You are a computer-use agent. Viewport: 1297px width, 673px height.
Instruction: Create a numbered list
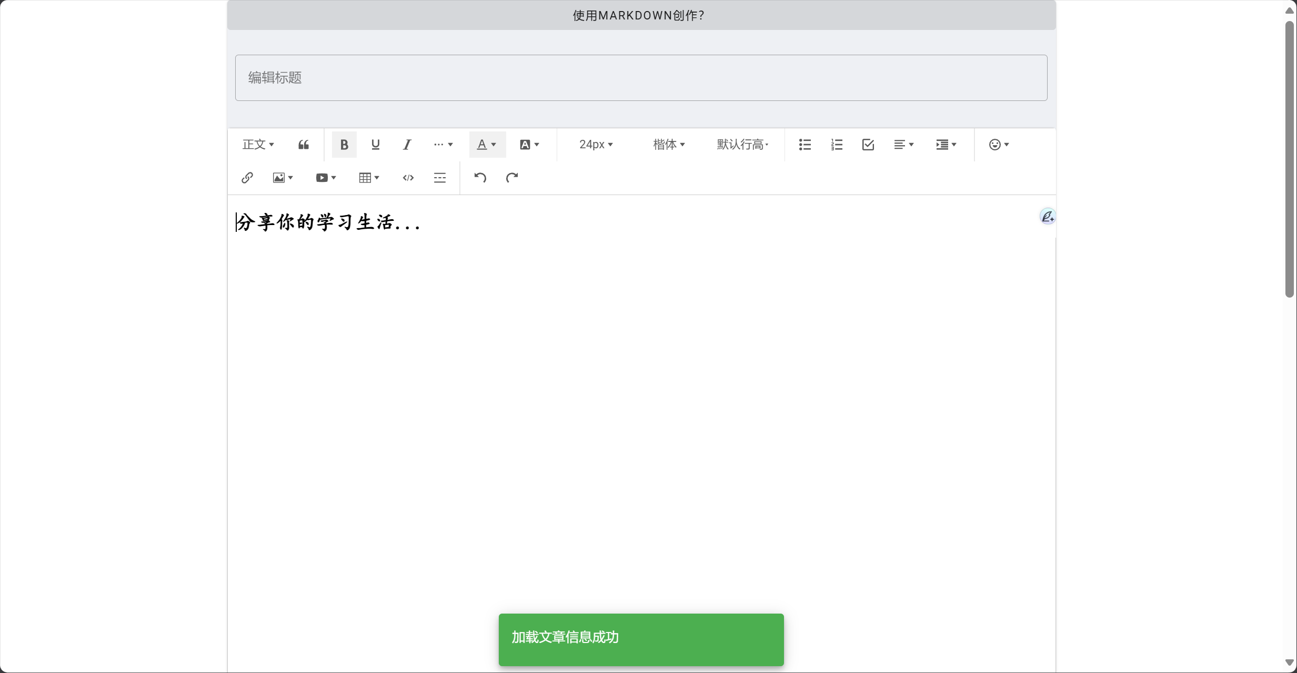point(837,145)
